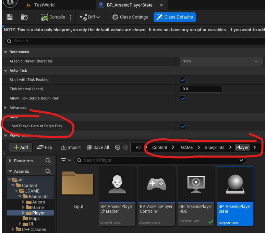Select the Content folder in tree
Image resolution: width=265 pixels, height=233 pixels.
pyautogui.click(x=26, y=185)
